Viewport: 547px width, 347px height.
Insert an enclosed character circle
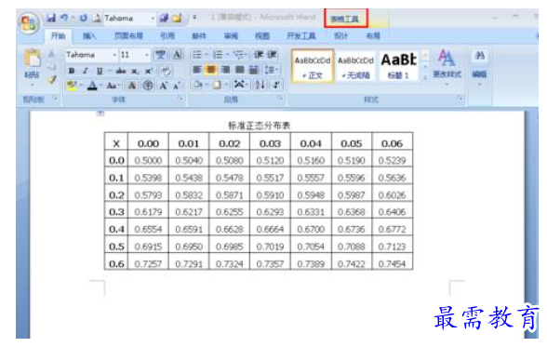point(148,86)
